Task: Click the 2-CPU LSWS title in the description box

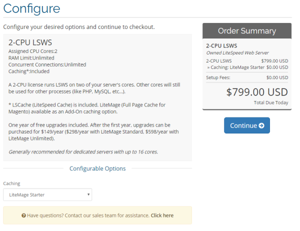Action: (x=30, y=42)
